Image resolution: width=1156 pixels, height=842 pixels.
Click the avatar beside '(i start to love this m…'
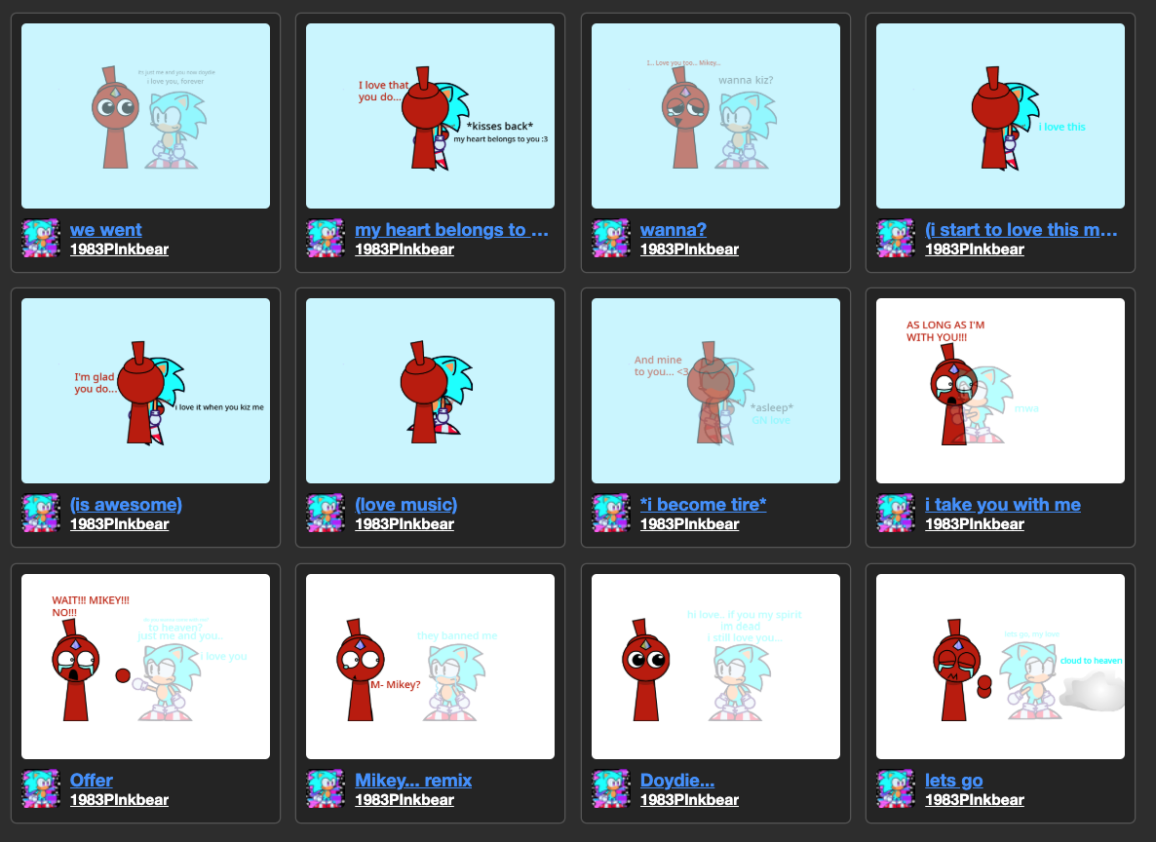[x=895, y=238]
